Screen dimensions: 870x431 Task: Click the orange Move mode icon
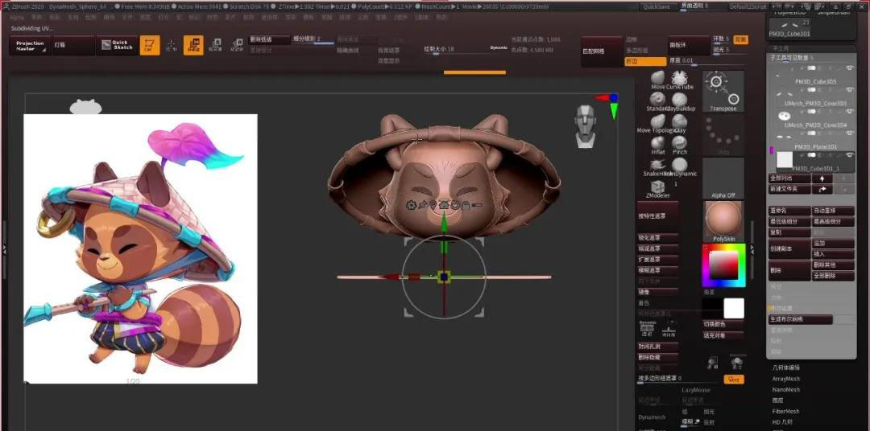click(193, 45)
